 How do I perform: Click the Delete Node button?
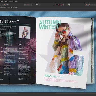click(x=4, y=8)
